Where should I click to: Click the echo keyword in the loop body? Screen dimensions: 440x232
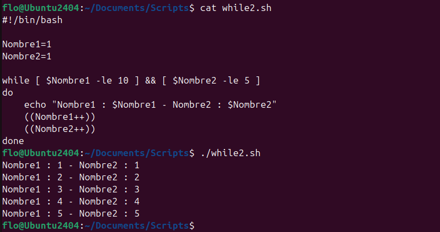pyautogui.click(x=35, y=104)
